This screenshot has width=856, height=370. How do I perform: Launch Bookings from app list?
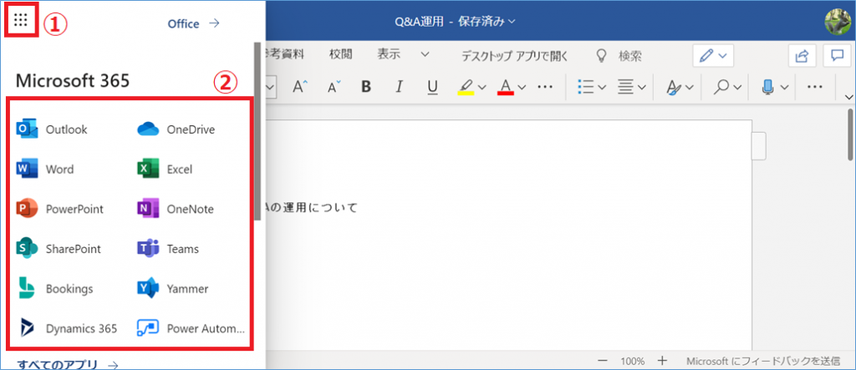[55, 289]
